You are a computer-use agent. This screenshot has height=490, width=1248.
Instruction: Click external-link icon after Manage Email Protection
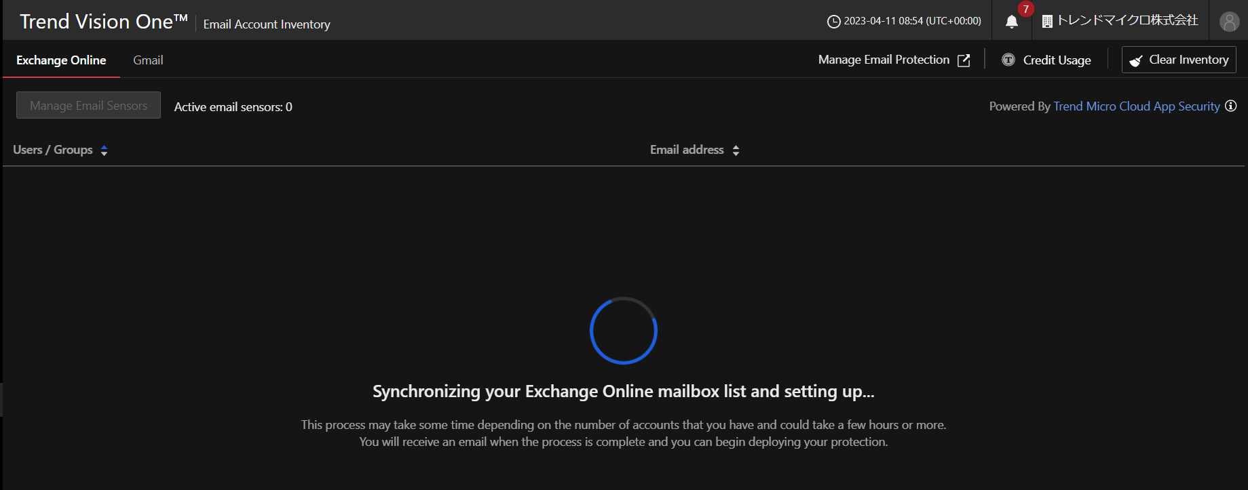(x=964, y=60)
